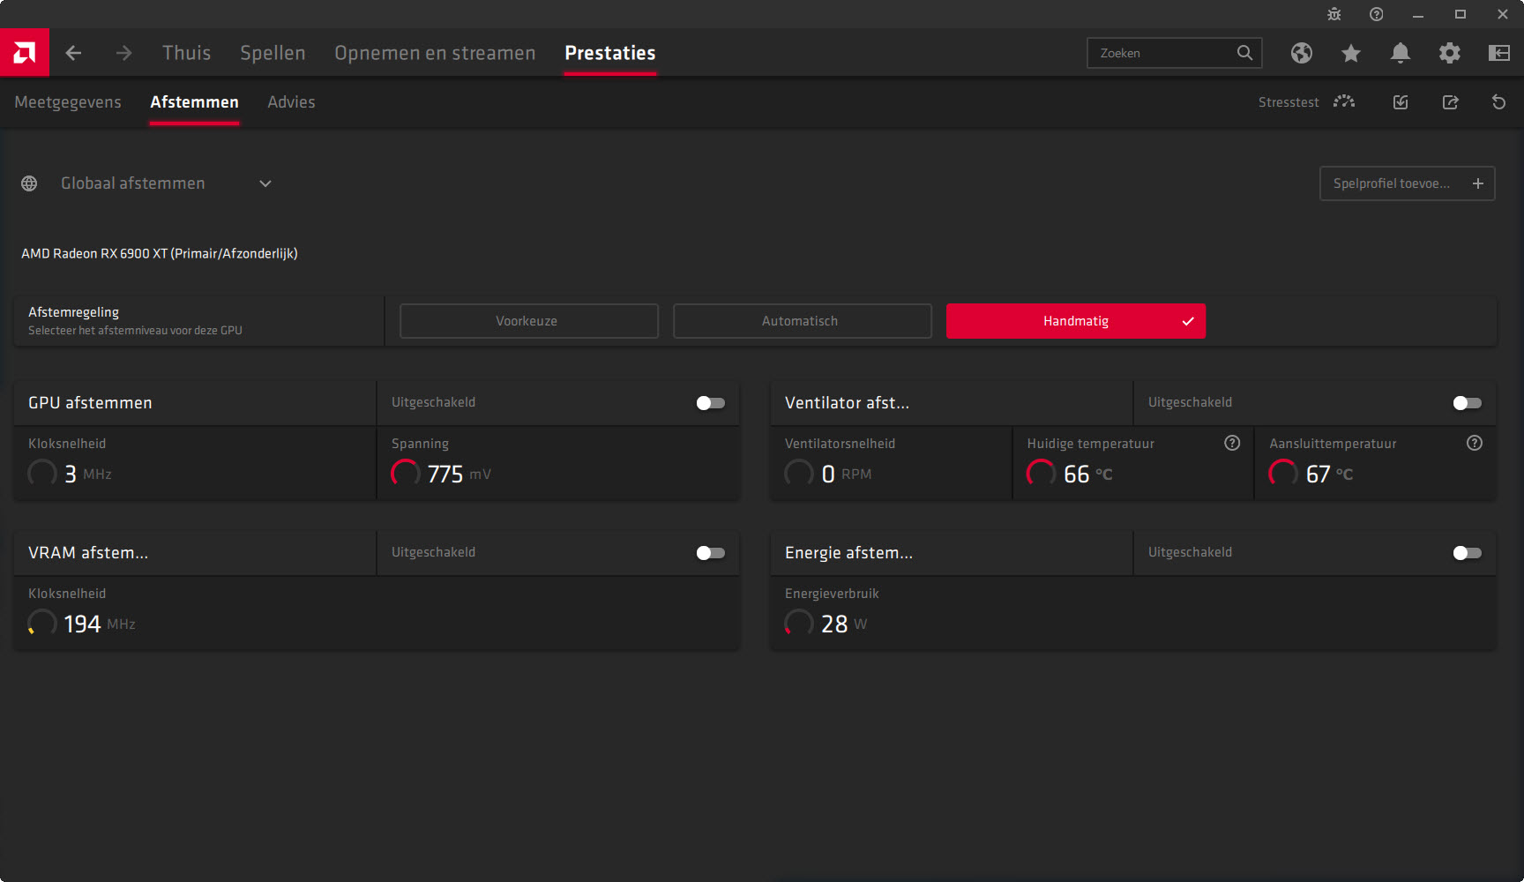Enable the Ventilator afstemmen toggle
Image resolution: width=1524 pixels, height=882 pixels.
pyautogui.click(x=1468, y=403)
